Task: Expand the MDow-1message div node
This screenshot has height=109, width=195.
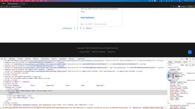Action: click(x=8, y=97)
